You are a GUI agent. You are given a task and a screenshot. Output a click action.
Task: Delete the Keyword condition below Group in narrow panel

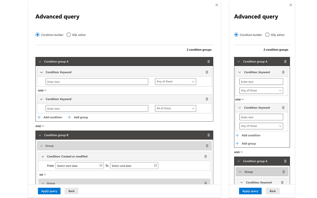[282, 183]
